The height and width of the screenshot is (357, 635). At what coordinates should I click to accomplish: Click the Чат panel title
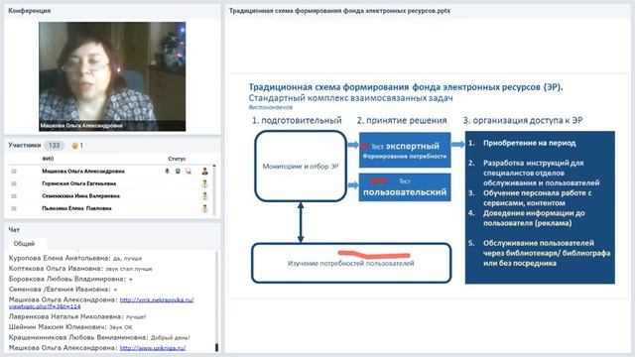coord(14,229)
